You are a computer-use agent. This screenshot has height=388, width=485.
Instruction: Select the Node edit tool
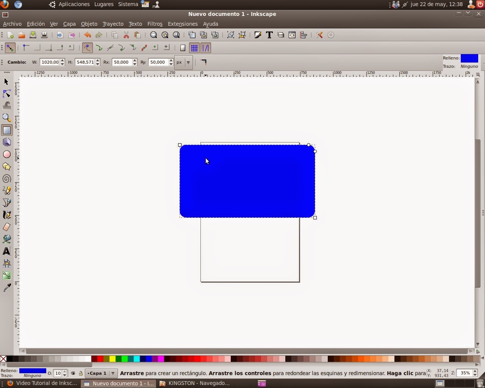coord(6,94)
